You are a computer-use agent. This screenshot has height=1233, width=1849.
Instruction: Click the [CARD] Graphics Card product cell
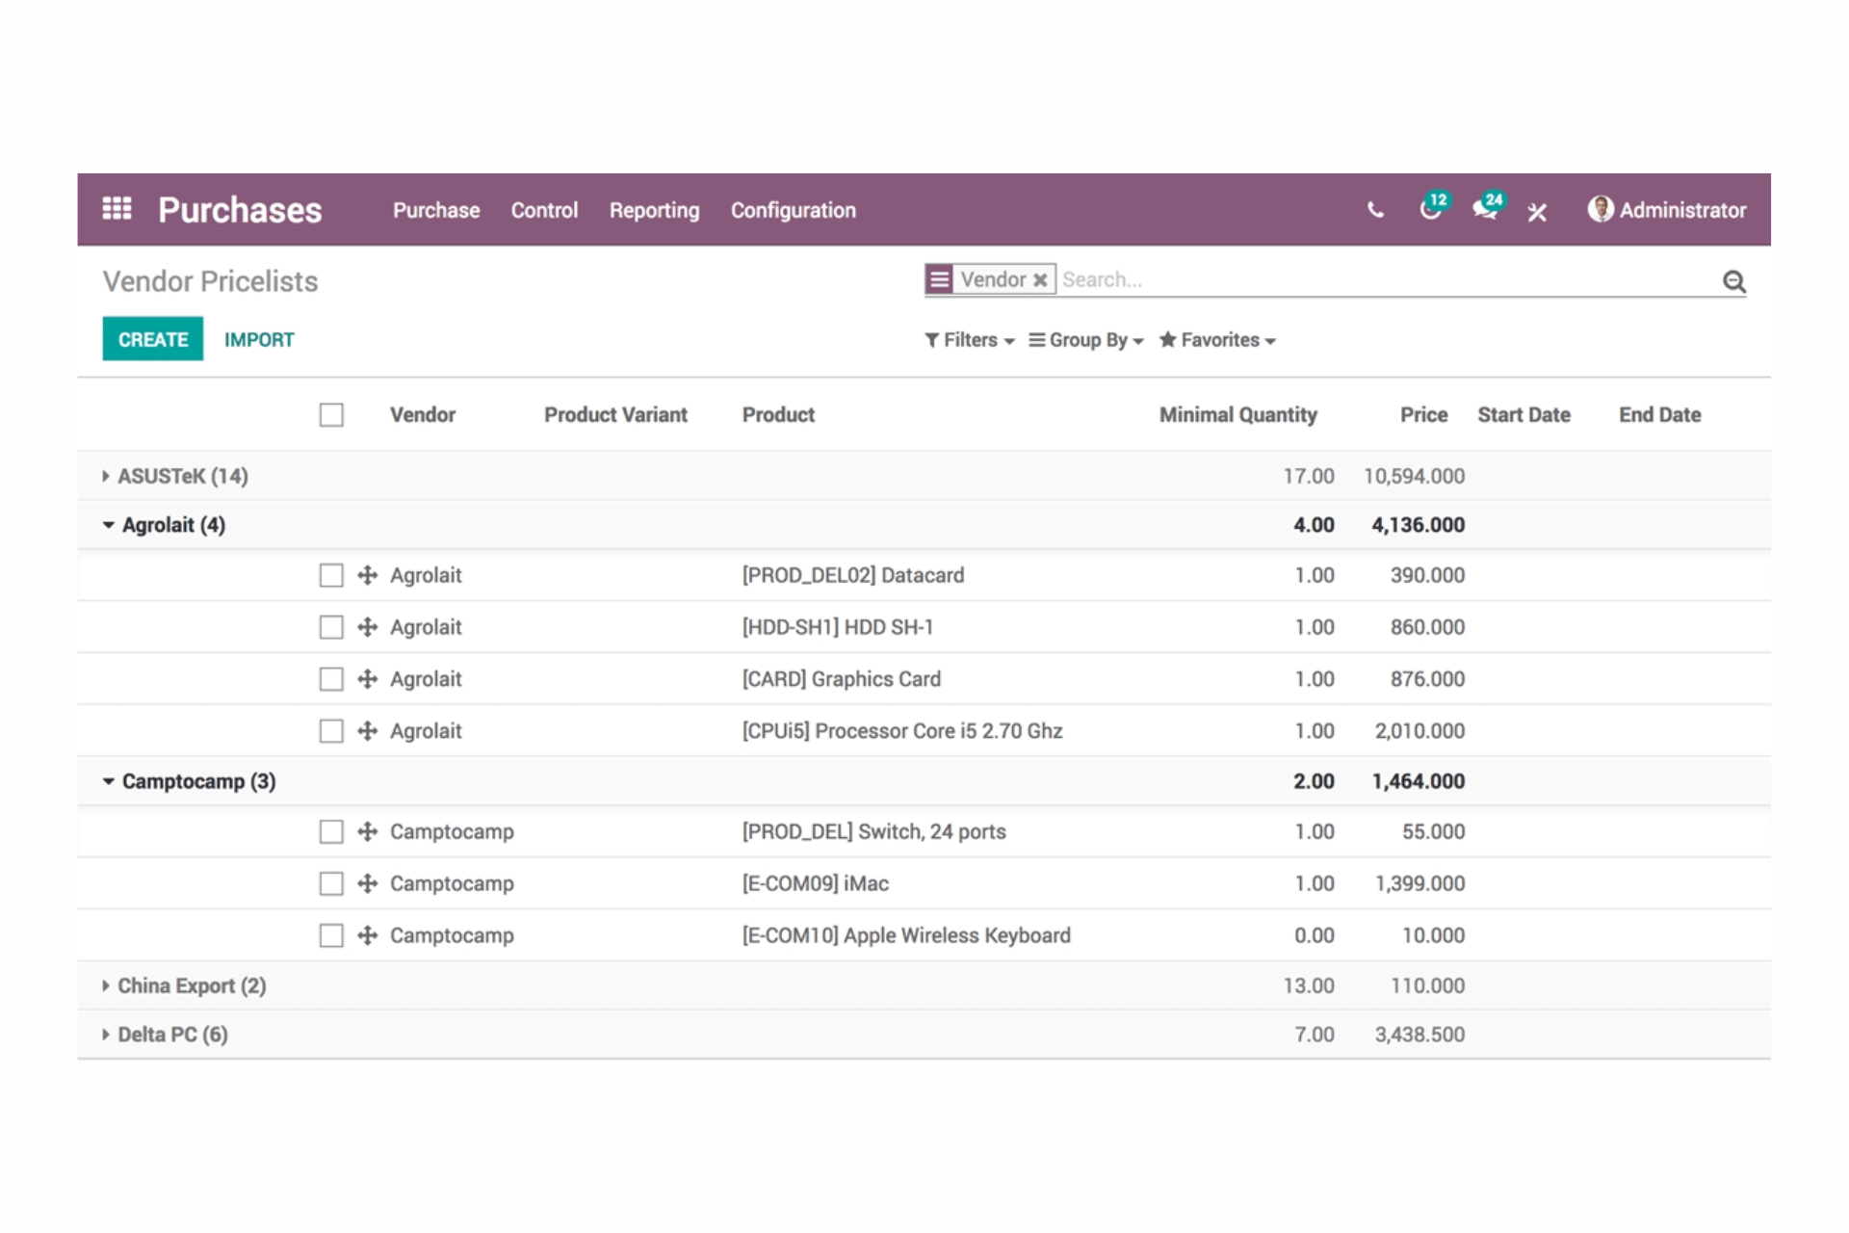[841, 679]
